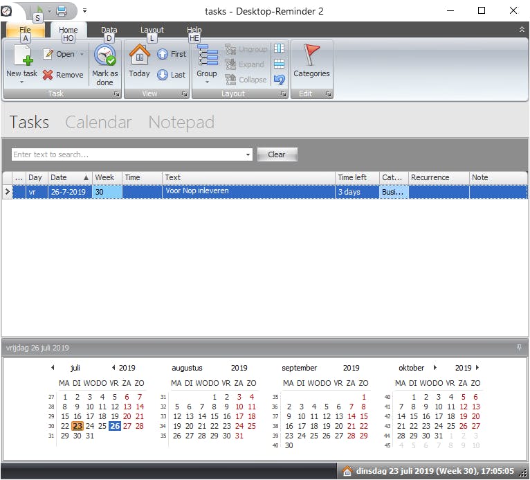Go to First task in view

[x=163, y=54]
